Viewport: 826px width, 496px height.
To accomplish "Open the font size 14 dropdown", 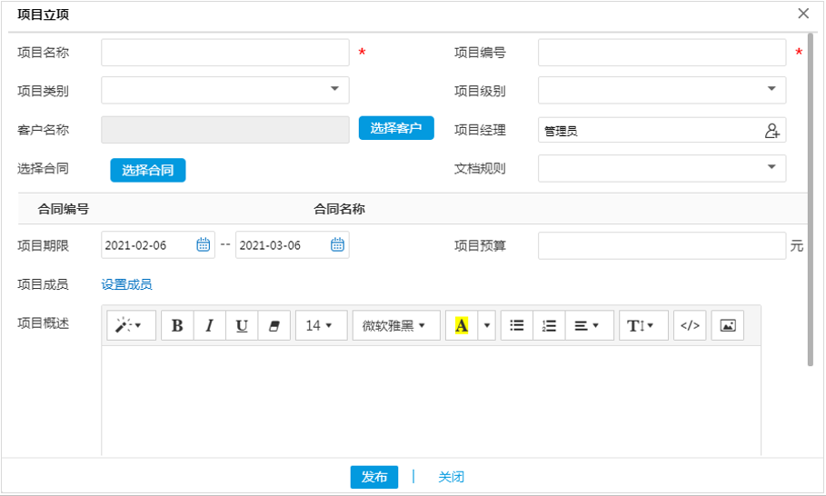I will pyautogui.click(x=319, y=325).
